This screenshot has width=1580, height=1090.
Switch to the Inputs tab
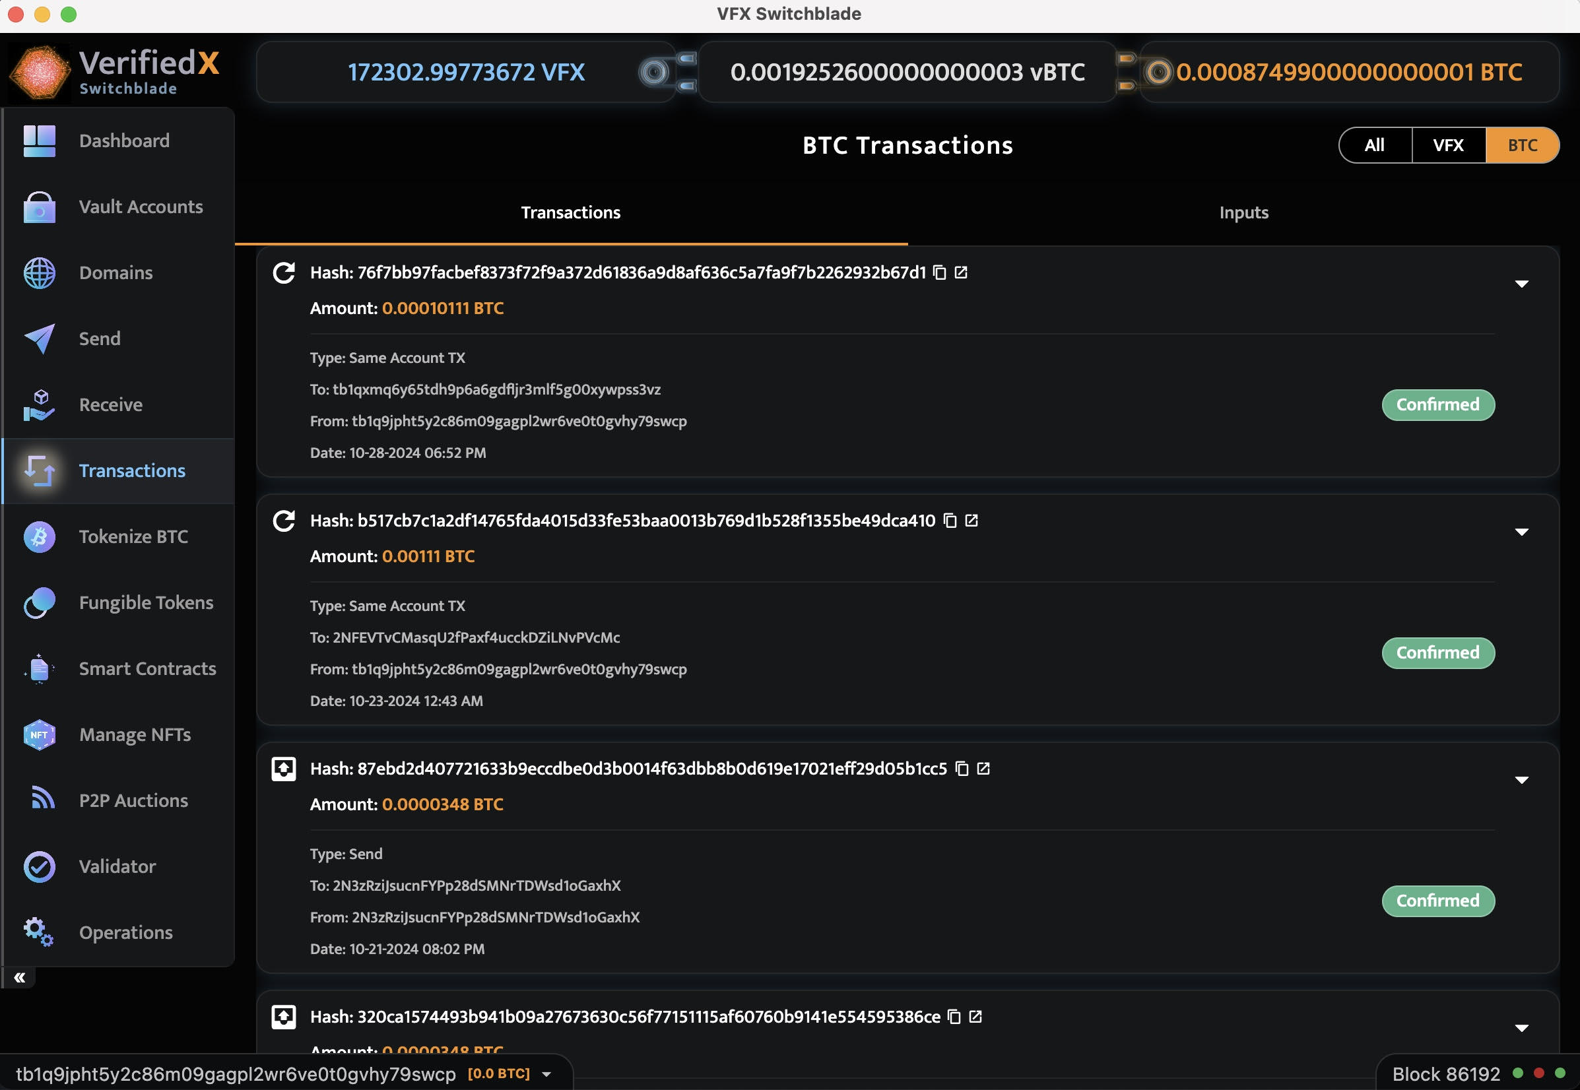click(1244, 212)
